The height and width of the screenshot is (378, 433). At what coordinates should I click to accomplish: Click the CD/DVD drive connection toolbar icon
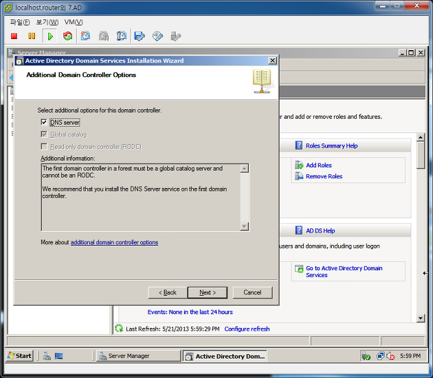pyautogui.click(x=157, y=36)
